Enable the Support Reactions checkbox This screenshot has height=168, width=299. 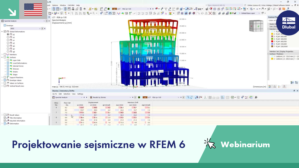(x=5, y=78)
